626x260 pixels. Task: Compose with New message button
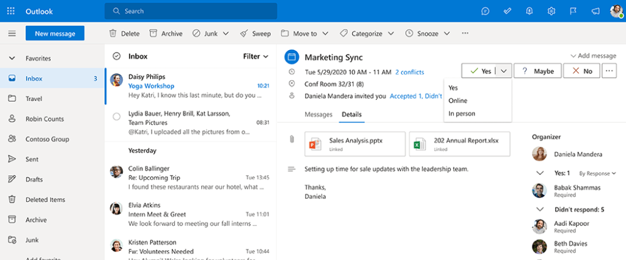tap(55, 34)
